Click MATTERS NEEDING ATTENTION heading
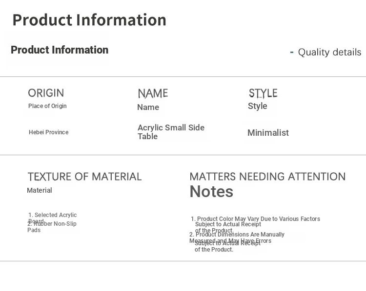This screenshot has width=366, height=291. coord(267,177)
